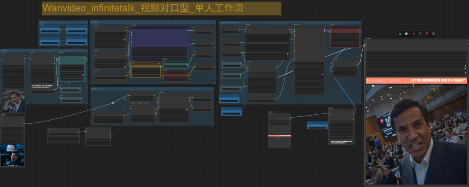Expand the color dropdown arrow beside the circle
The image size is (469, 187).
click(409, 34)
